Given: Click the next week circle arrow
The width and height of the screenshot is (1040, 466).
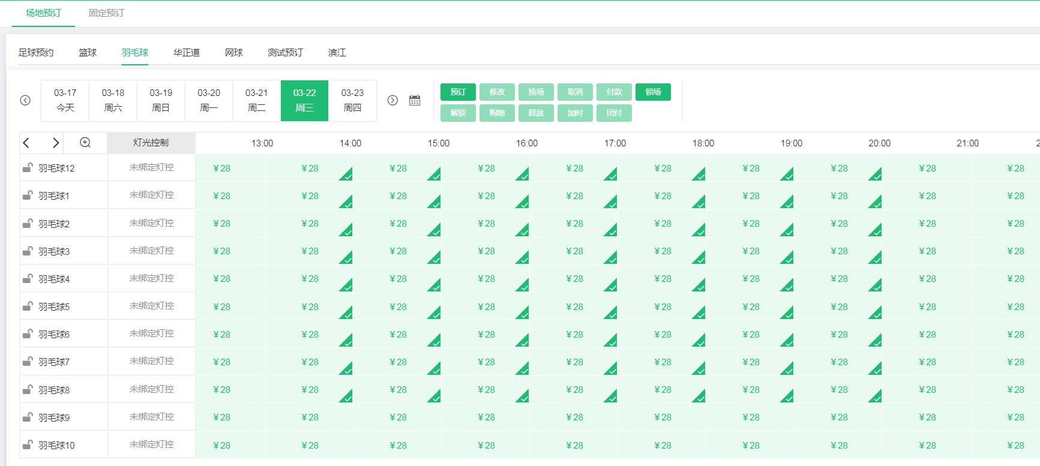Looking at the screenshot, I should point(392,100).
